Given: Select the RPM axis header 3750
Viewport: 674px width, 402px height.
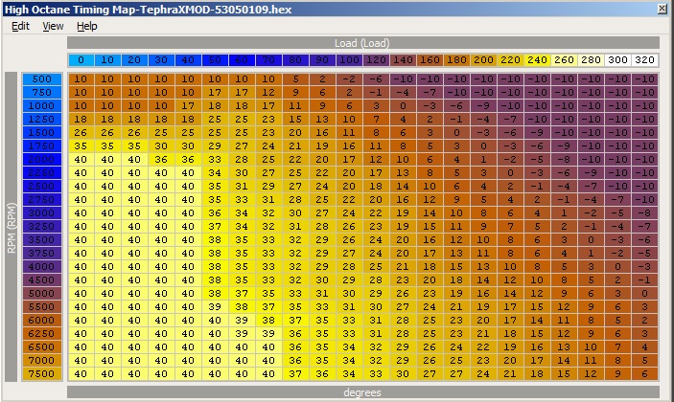Looking at the screenshot, I should (41, 253).
